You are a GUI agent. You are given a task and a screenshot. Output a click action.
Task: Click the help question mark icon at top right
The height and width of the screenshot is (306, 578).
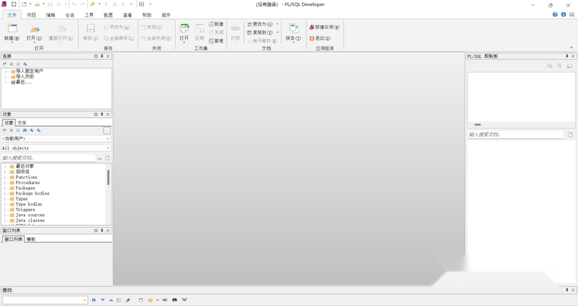tap(554, 14)
